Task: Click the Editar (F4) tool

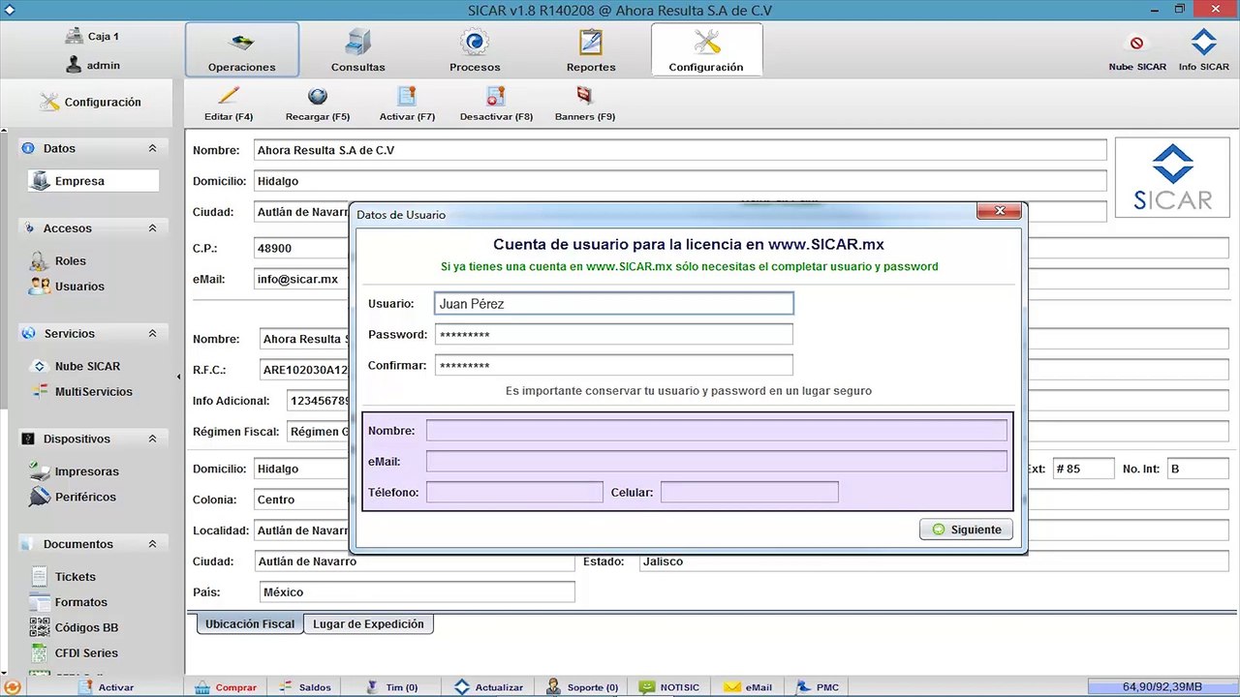Action: point(229,105)
